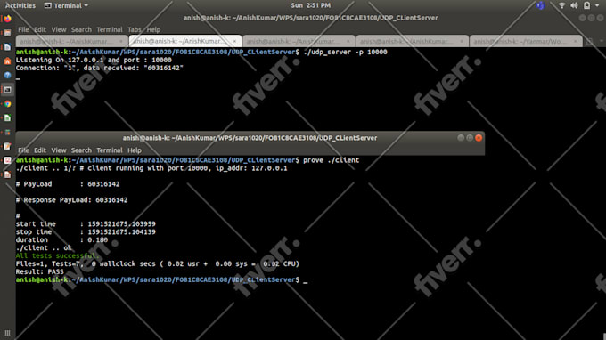Open Help menu in the front terminal window
Screen dimensions: 606x340
(x=134, y=150)
